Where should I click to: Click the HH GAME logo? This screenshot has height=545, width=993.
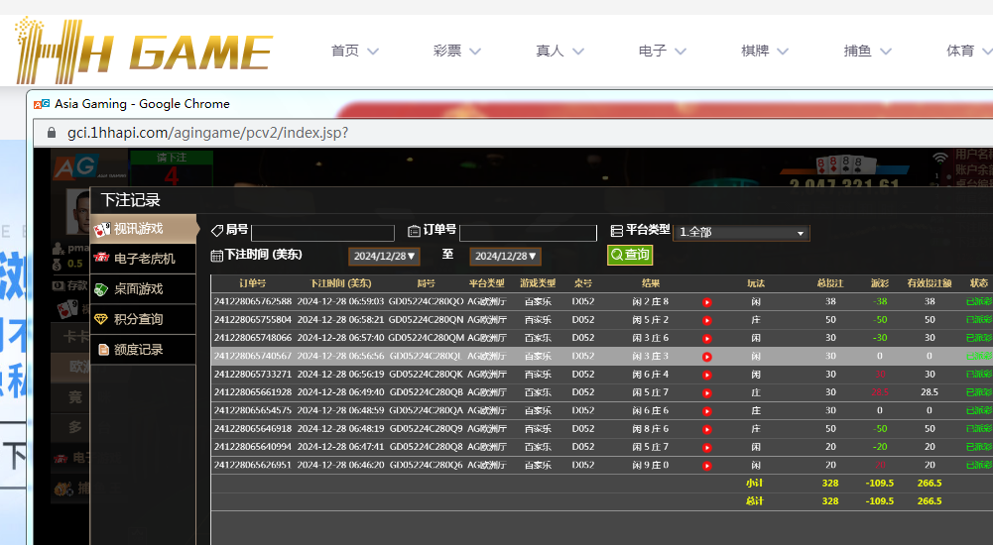tap(144, 50)
